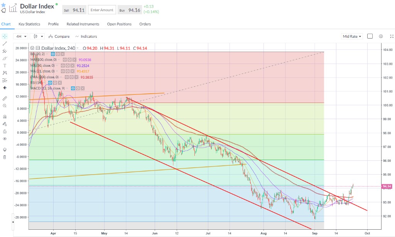Open the chart patterns tool
Image resolution: width=395 pixels, height=237 pixels.
pos(5,73)
